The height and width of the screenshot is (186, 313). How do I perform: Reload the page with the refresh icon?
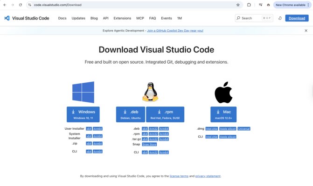(x=21, y=5)
